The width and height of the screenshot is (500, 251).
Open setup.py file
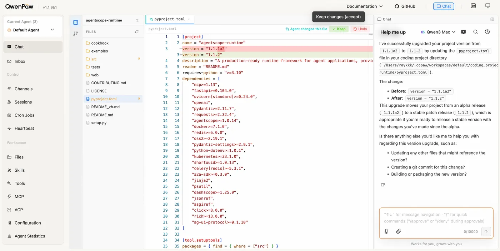113,123
